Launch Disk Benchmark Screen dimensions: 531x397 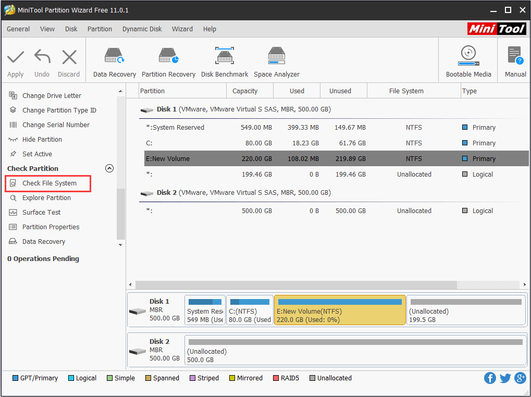tap(224, 60)
